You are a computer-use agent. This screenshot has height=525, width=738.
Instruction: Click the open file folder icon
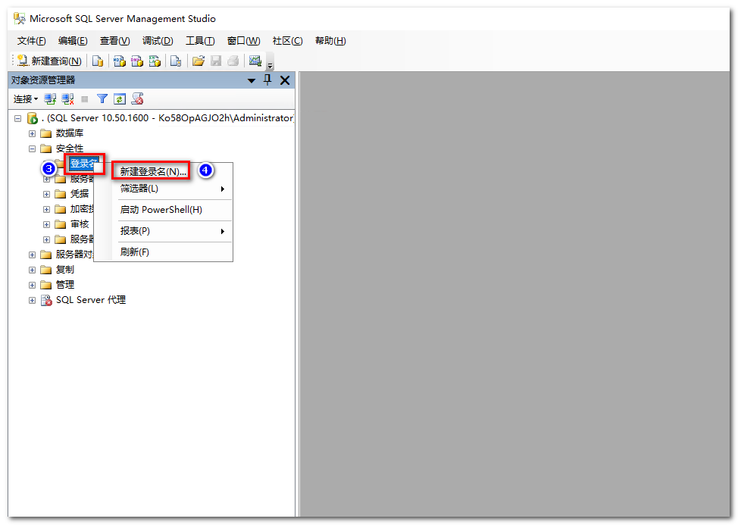pyautogui.click(x=198, y=61)
